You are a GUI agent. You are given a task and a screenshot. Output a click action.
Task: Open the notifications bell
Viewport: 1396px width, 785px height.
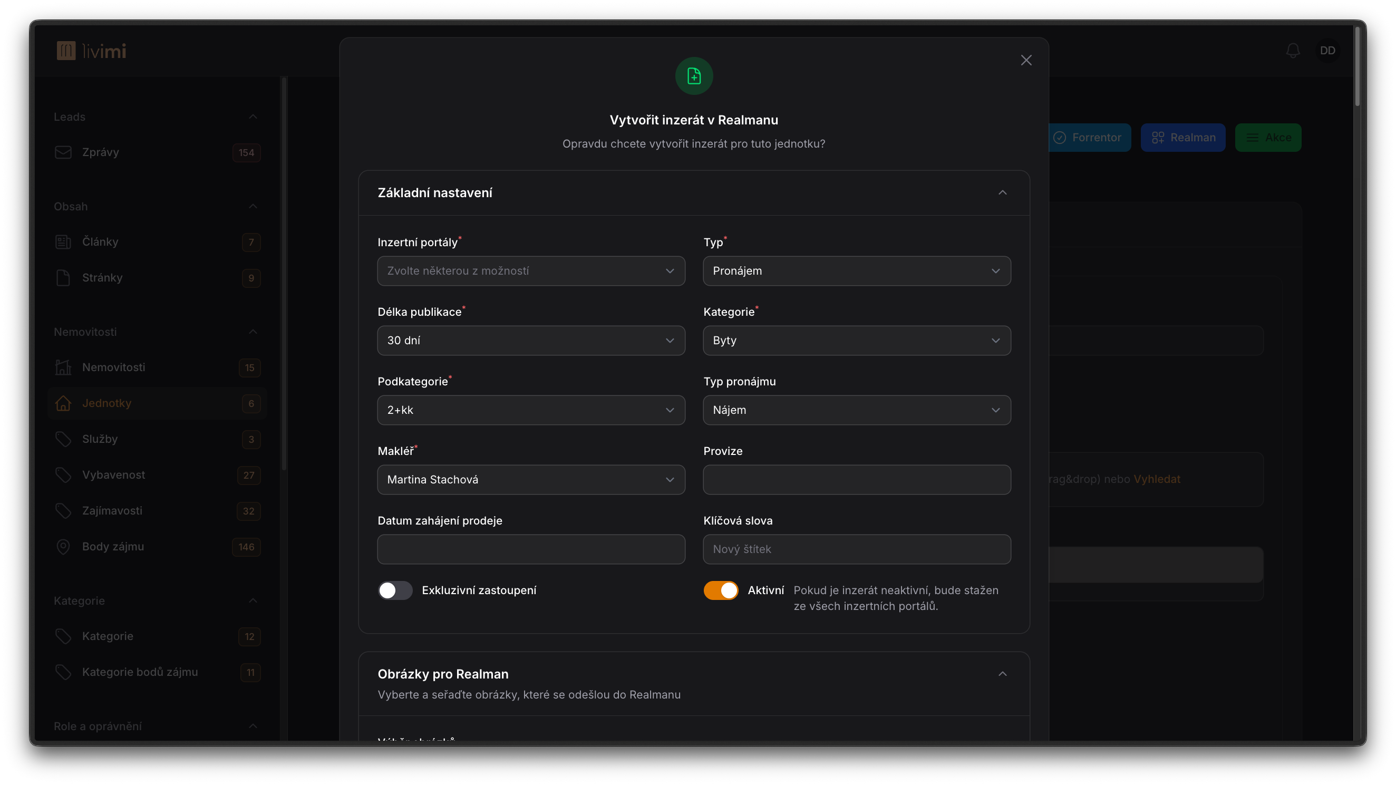(x=1293, y=51)
